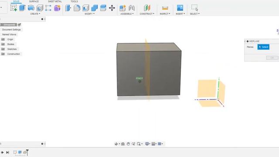The width and height of the screenshot is (279, 157).
Task: Open the MODIFY dropdown menu
Action: (89, 14)
